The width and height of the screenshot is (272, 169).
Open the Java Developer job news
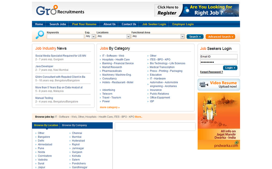(x=44, y=66)
